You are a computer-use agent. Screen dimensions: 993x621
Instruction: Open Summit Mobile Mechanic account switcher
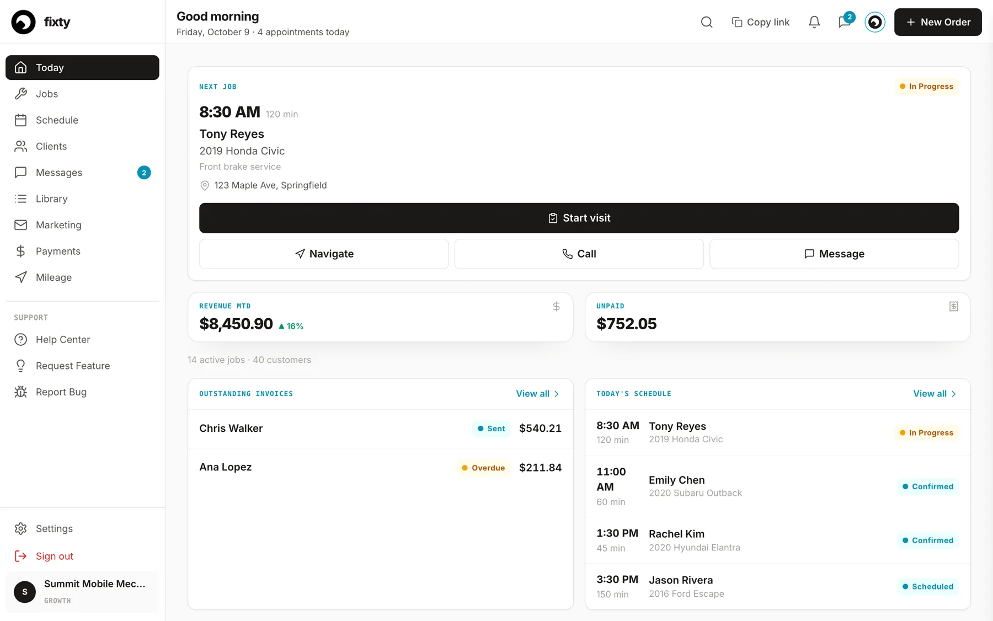82,592
